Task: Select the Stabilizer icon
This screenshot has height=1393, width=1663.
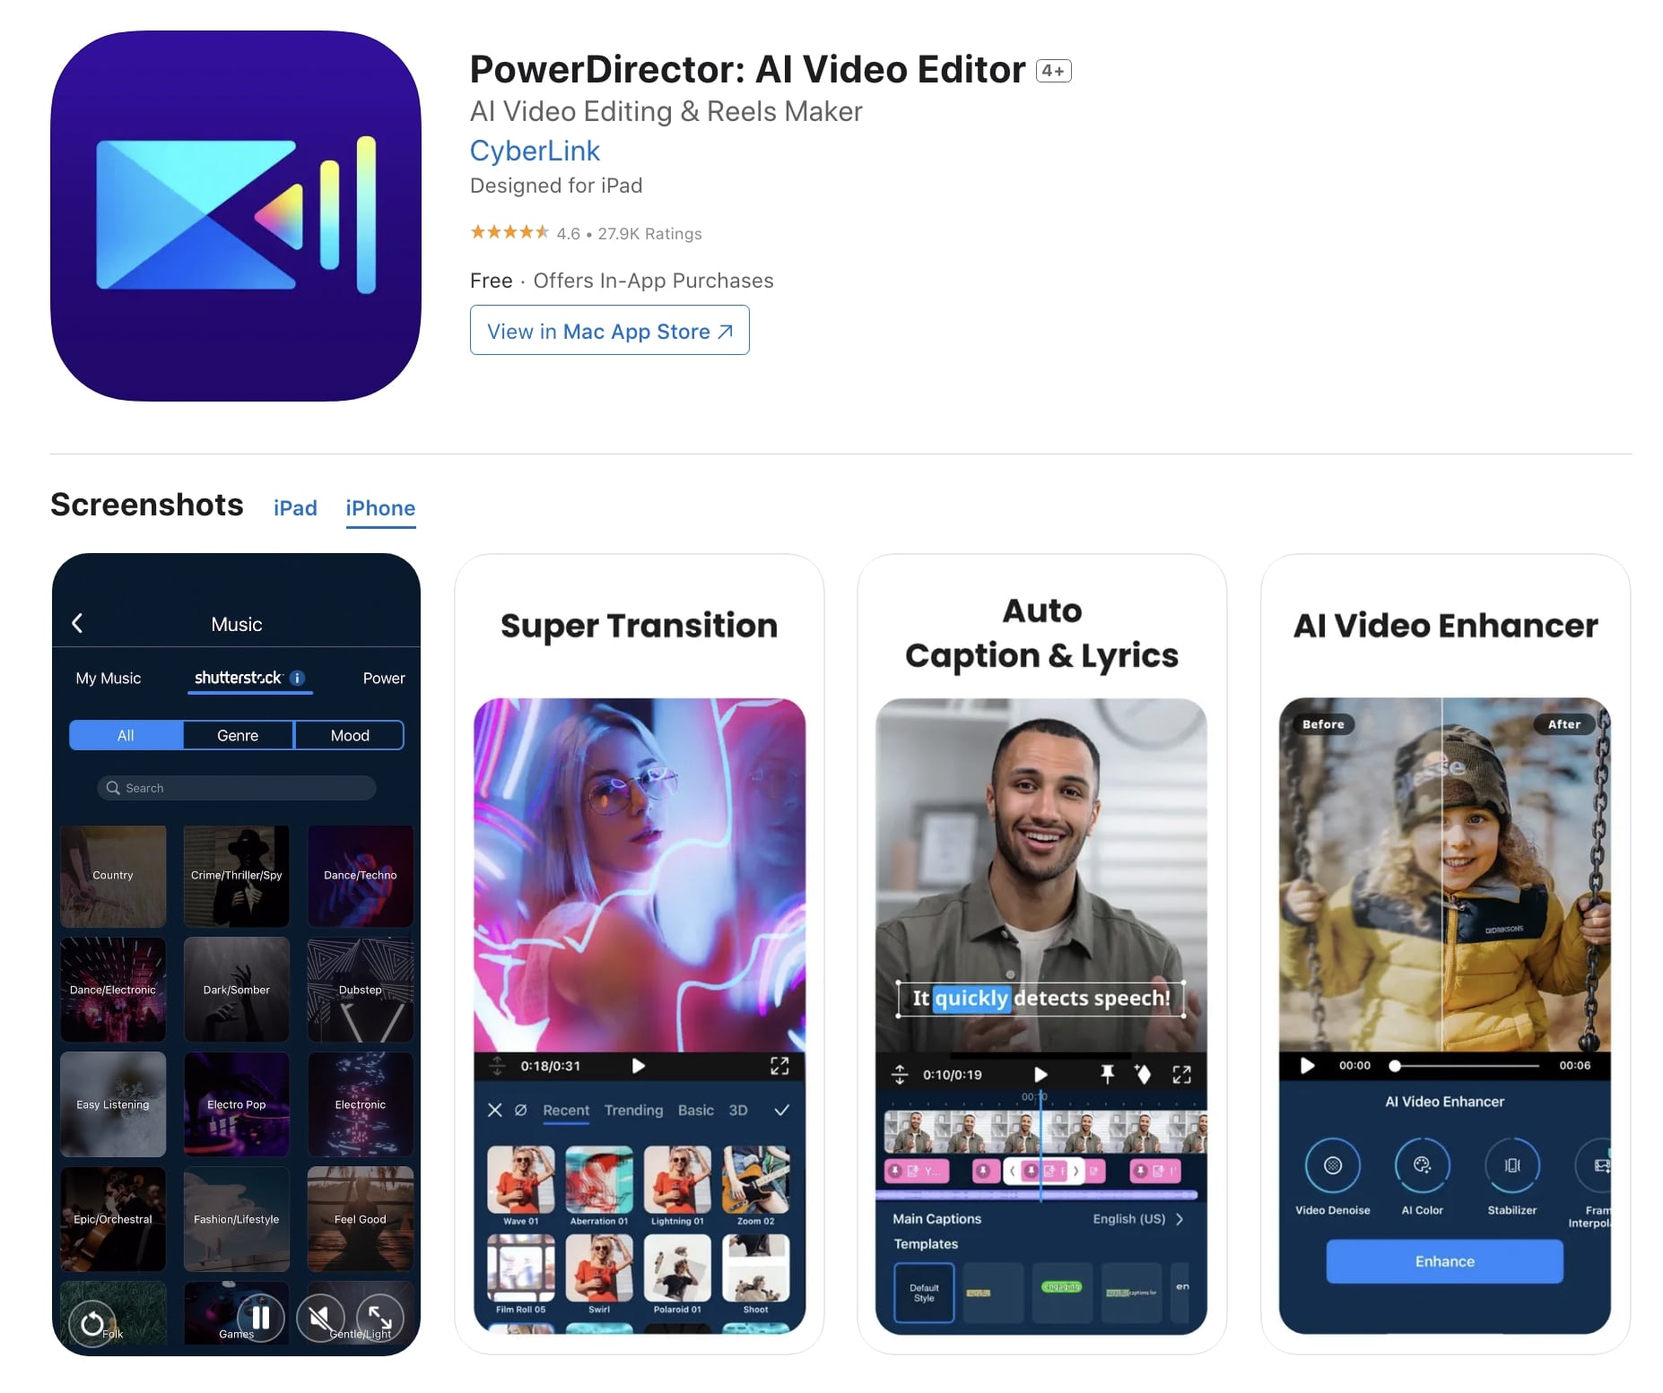Action: click(1512, 1165)
